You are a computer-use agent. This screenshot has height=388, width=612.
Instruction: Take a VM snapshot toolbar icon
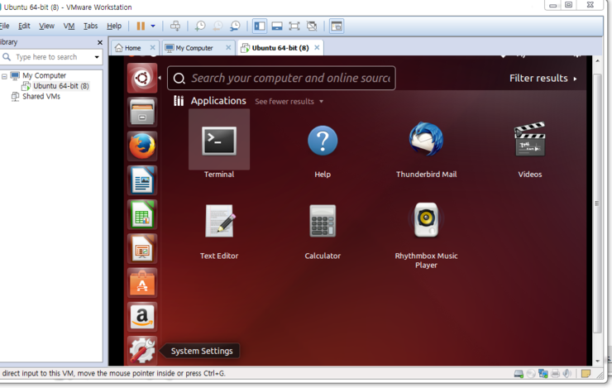point(200,26)
